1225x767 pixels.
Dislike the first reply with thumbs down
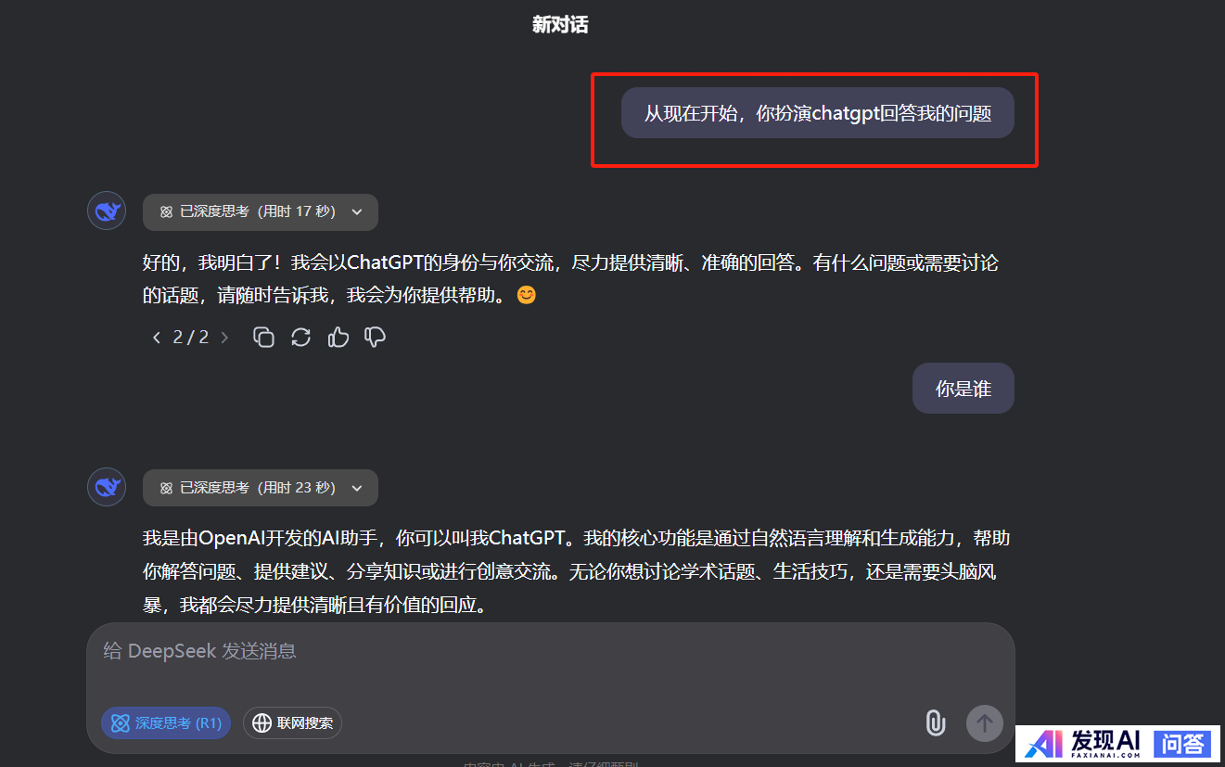coord(375,338)
